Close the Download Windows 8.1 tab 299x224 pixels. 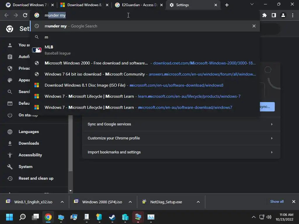[107, 5]
